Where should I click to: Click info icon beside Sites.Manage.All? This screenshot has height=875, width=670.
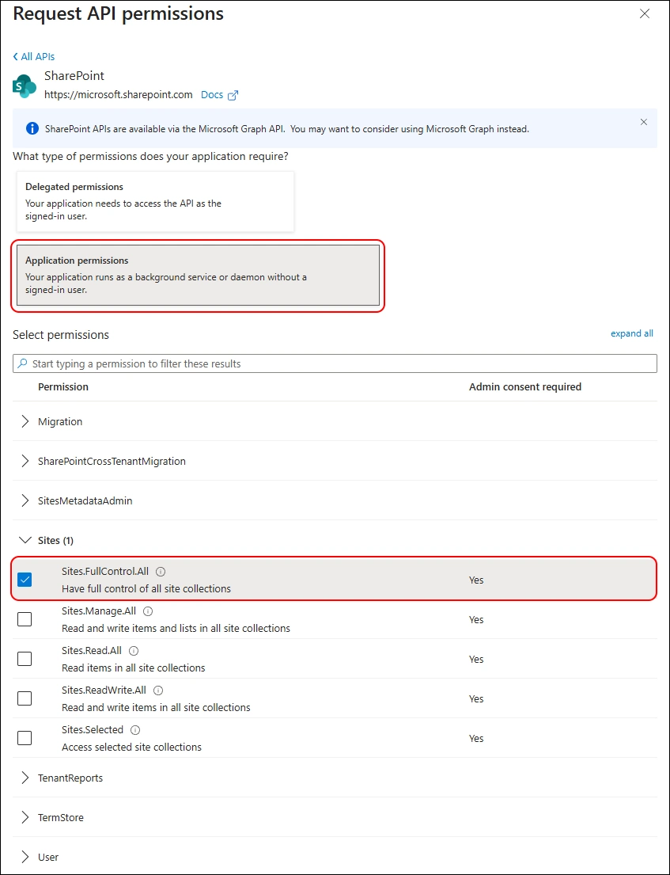coord(148,611)
